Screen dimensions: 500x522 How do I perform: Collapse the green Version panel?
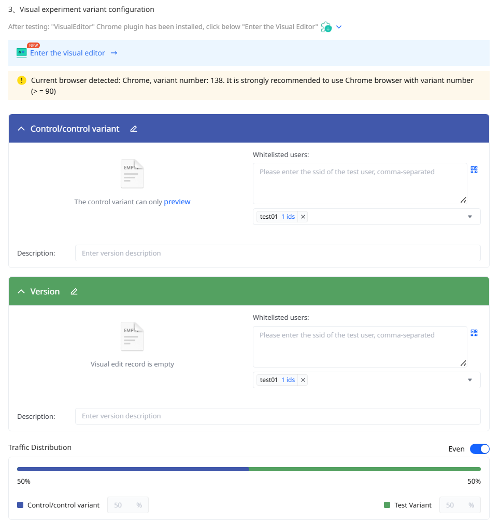pos(21,291)
